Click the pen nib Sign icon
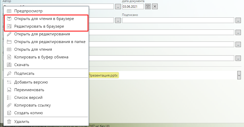This screenshot has height=127, width=244. tap(9, 73)
